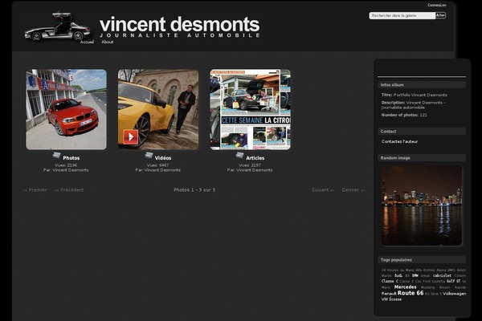Click the Connexion link
This screenshot has height=321, width=482.
tap(437, 5)
